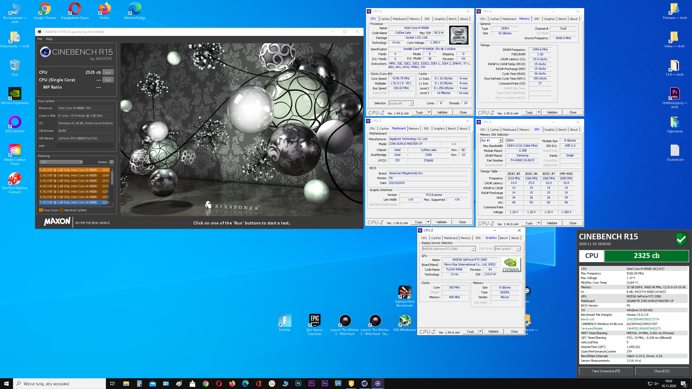The image size is (692, 389).
Task: Click the Textures/Models integrity row
Action: tap(634, 328)
